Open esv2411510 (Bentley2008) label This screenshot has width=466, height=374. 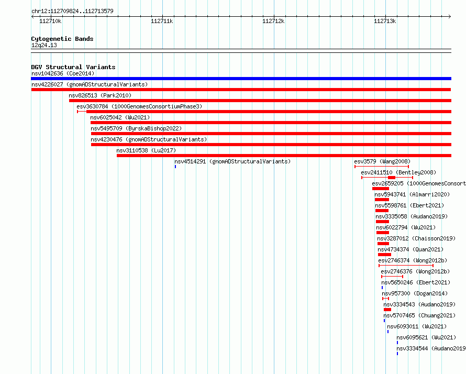(x=398, y=172)
